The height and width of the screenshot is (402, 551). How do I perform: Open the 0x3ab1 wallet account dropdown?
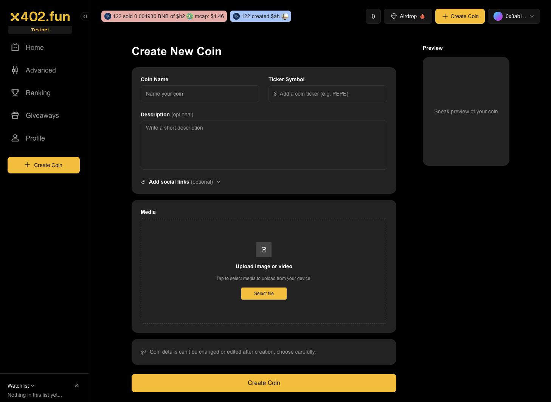pyautogui.click(x=514, y=16)
